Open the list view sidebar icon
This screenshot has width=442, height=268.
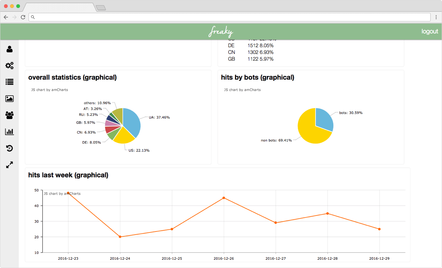click(9, 82)
